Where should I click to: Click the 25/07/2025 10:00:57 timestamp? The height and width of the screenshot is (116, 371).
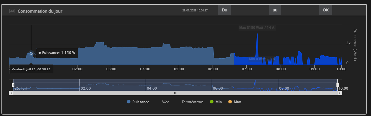click(x=195, y=10)
